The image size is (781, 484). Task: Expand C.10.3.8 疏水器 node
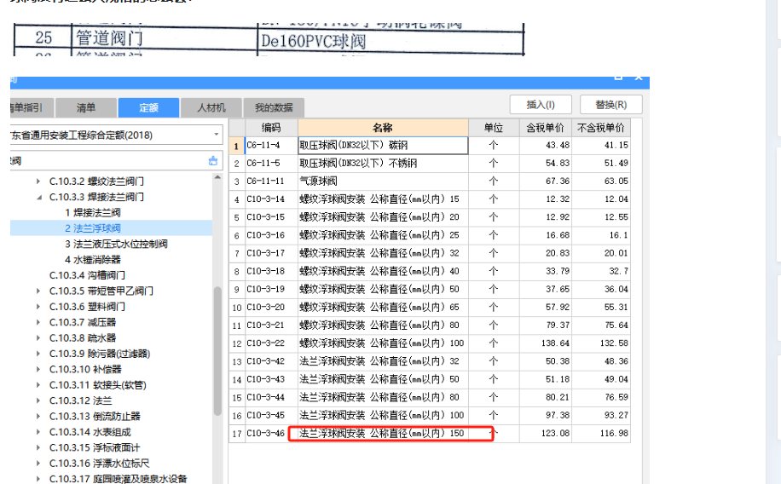tap(38, 338)
